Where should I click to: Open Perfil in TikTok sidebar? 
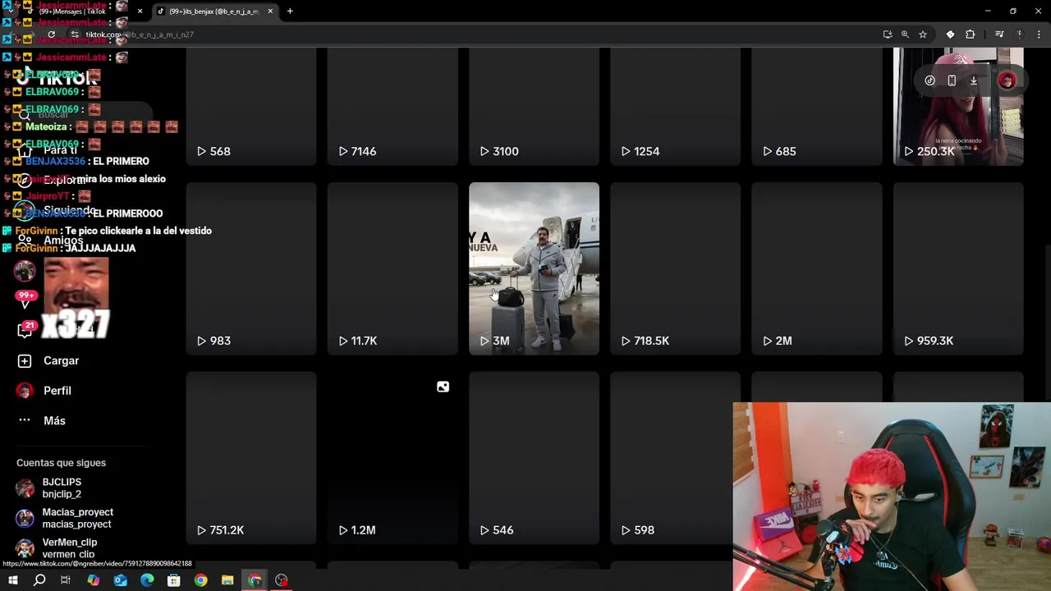(57, 391)
